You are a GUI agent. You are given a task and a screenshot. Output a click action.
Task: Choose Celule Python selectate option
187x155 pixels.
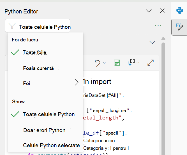pyautogui.click(x=45, y=145)
